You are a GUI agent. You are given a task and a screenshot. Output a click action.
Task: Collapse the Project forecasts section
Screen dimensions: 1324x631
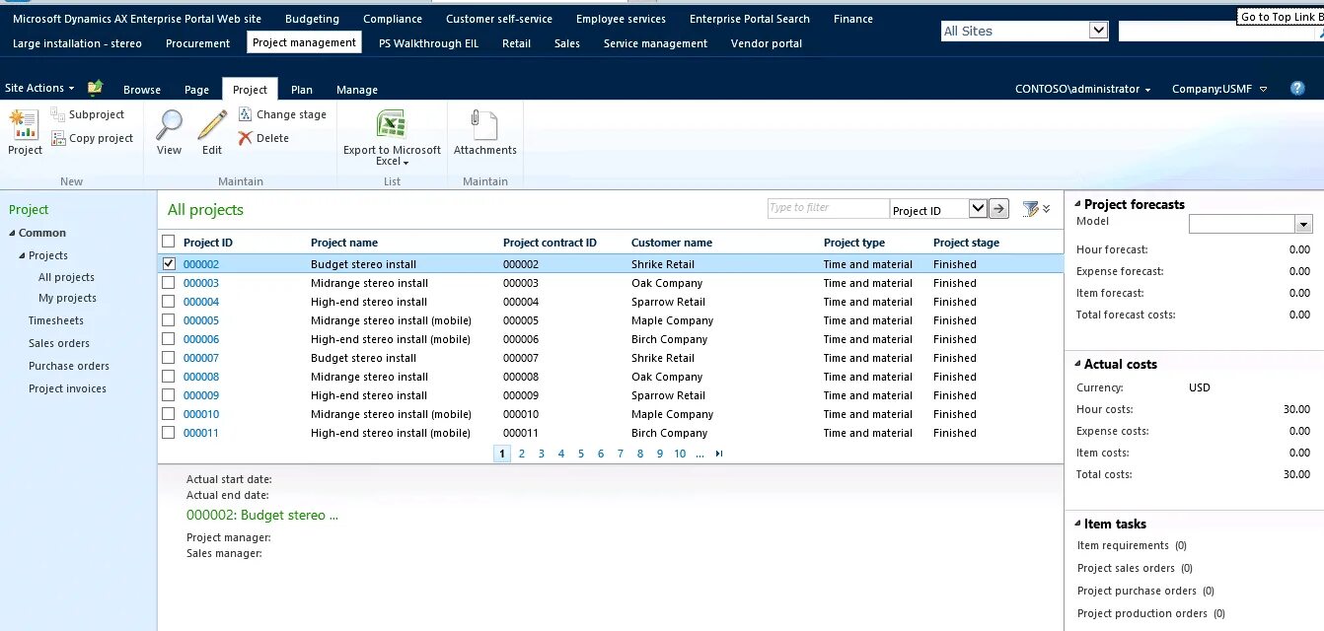1077,204
